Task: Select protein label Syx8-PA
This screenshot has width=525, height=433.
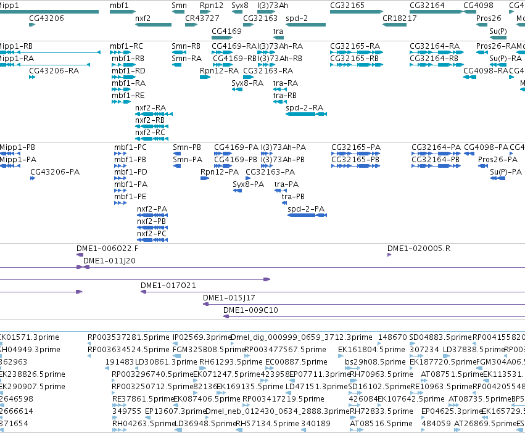Action: (x=249, y=184)
